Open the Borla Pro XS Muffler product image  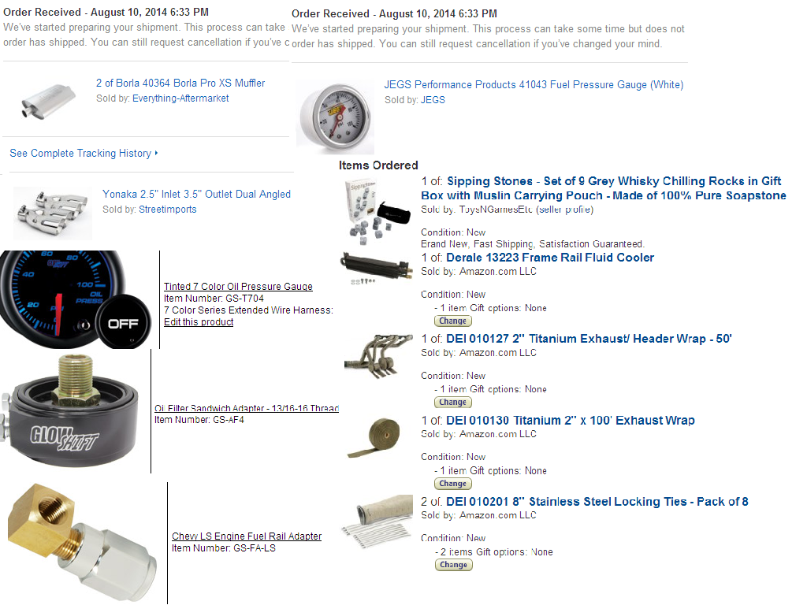(48, 101)
